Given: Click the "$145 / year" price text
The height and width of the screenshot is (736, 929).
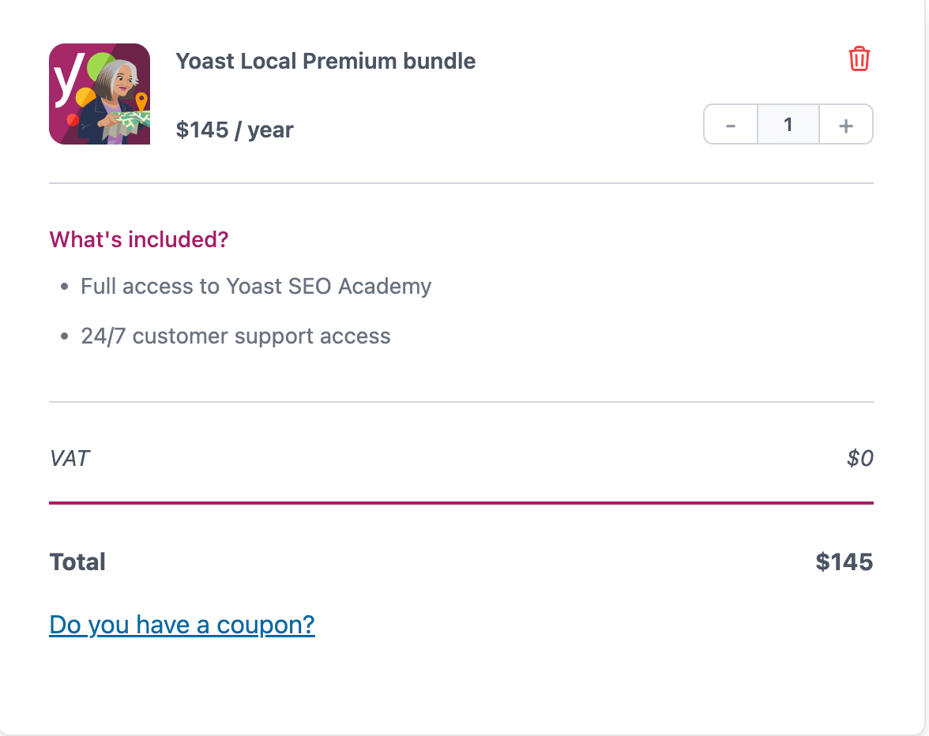Looking at the screenshot, I should point(235,130).
